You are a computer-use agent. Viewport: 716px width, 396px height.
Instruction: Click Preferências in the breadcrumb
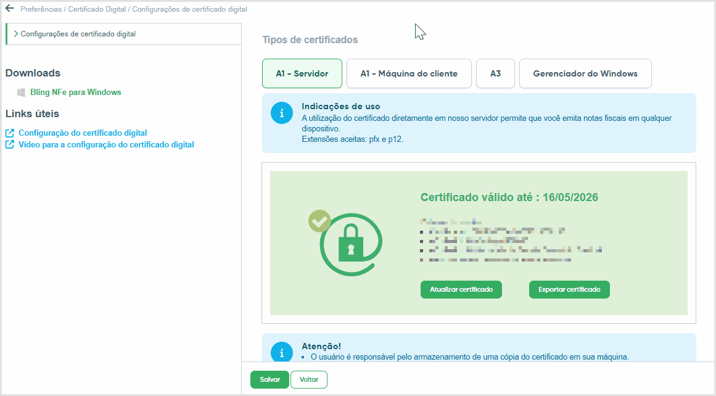(x=41, y=9)
